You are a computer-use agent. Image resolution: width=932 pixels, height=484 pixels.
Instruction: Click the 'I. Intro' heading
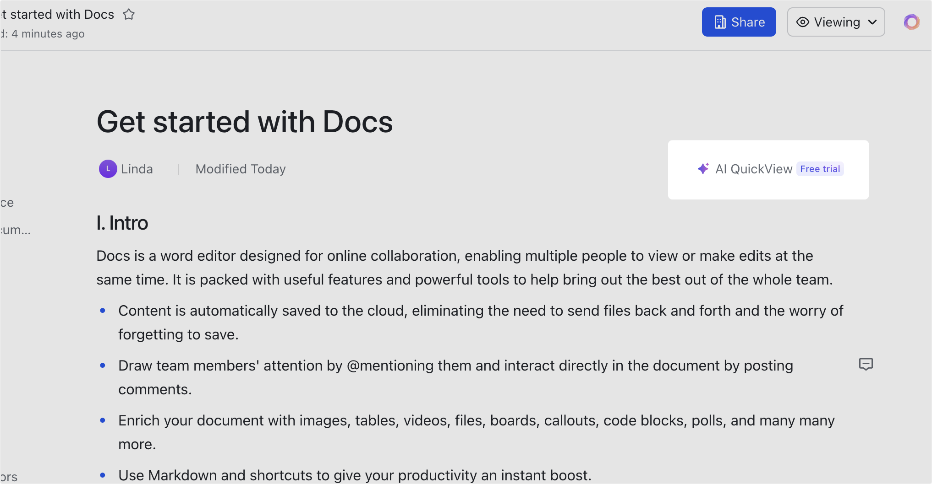coord(122,223)
